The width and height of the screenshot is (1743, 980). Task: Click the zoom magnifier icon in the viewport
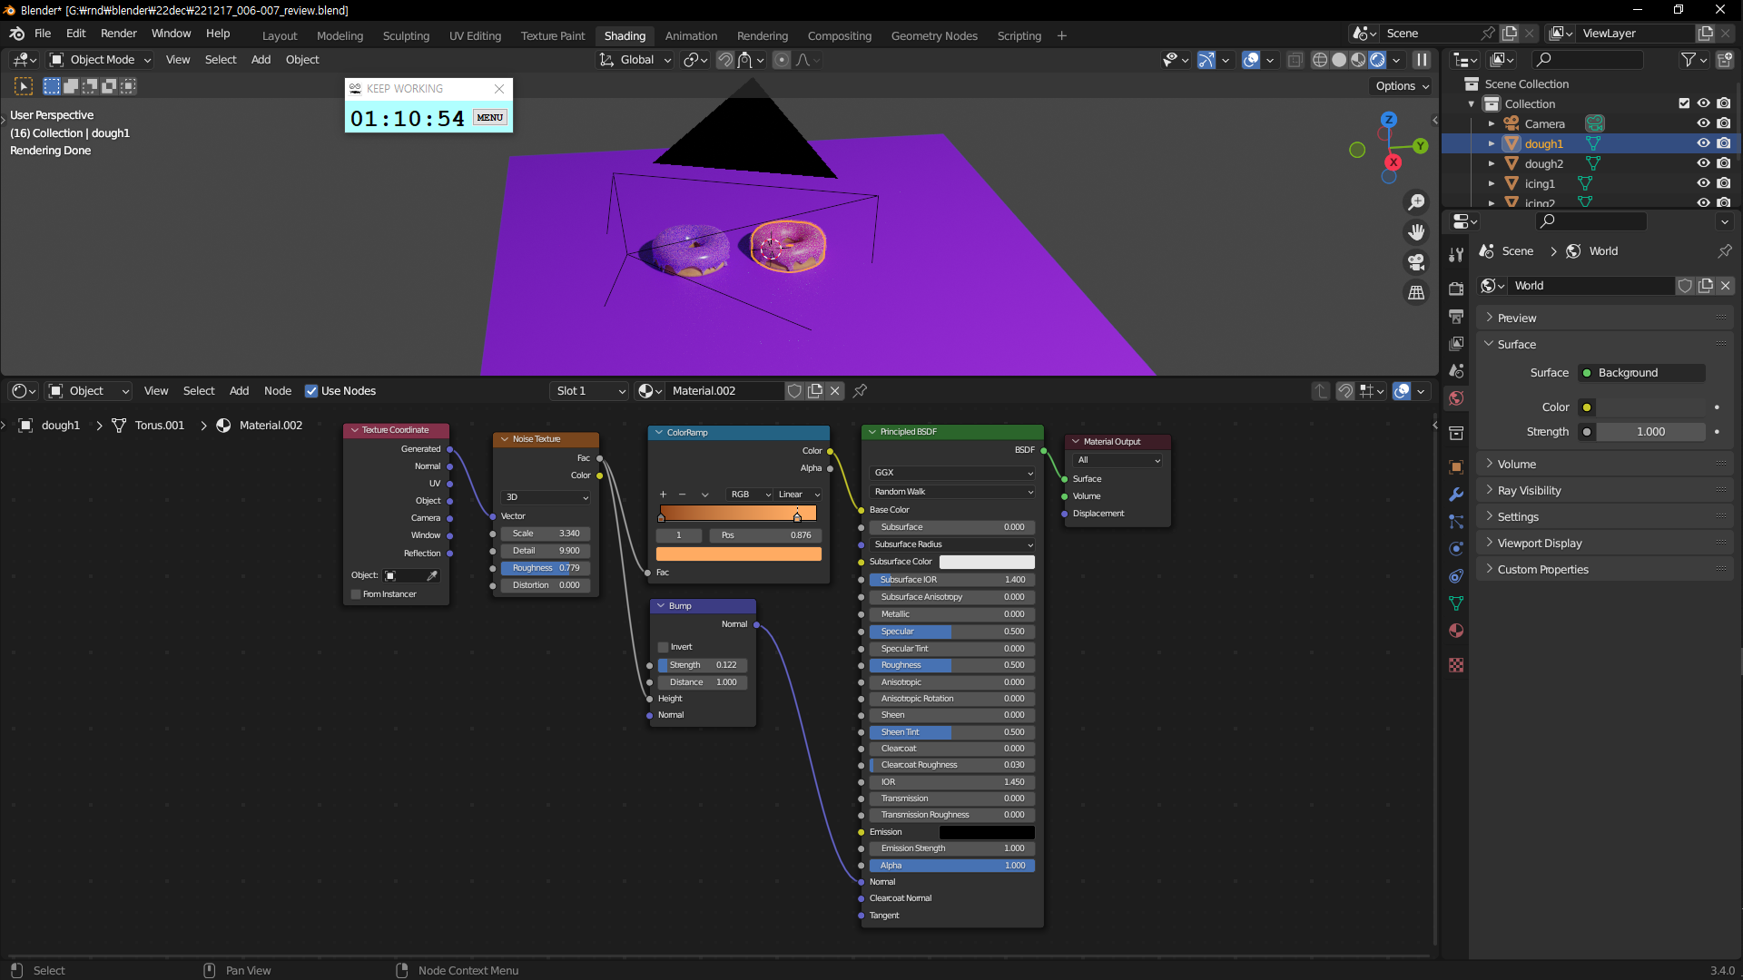[x=1416, y=202]
